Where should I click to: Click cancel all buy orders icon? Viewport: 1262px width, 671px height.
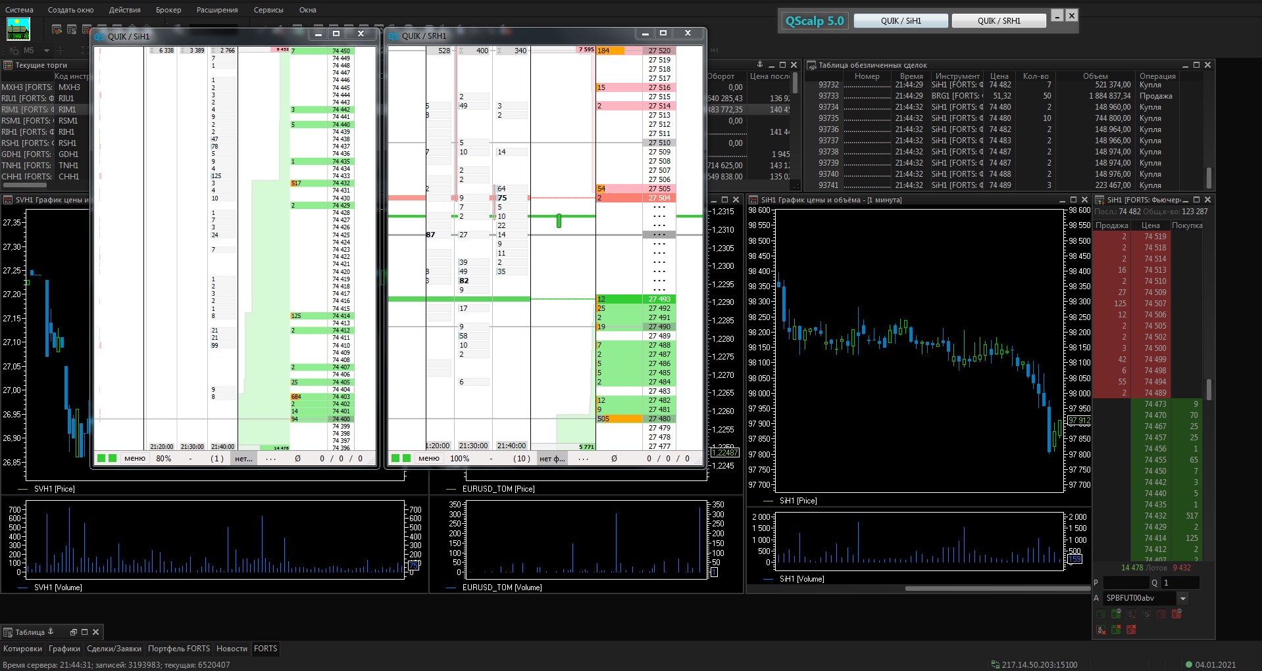click(1116, 630)
